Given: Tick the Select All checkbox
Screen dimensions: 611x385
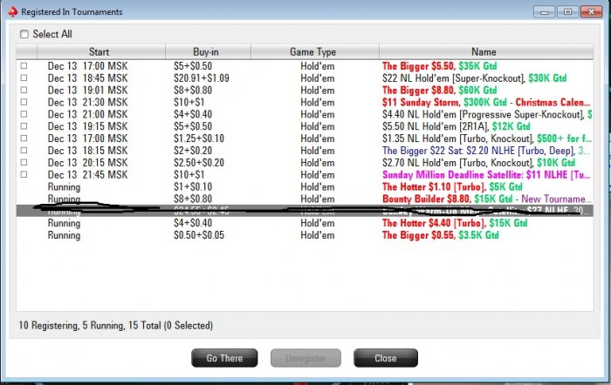Looking at the screenshot, I should tap(24, 34).
